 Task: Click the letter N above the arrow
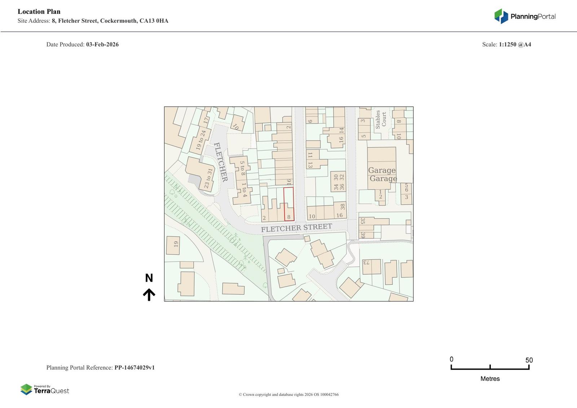point(149,278)
